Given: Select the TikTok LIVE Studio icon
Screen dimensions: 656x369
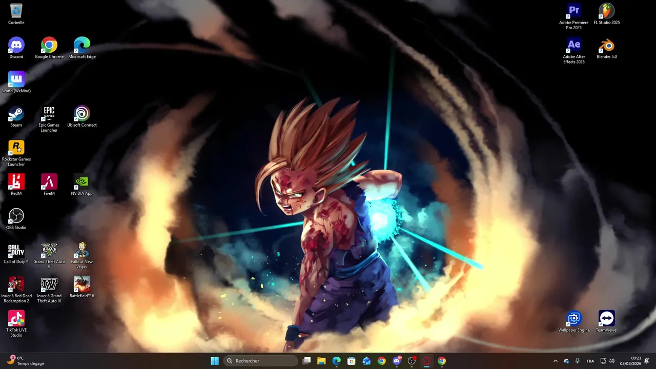Looking at the screenshot, I should point(16,324).
